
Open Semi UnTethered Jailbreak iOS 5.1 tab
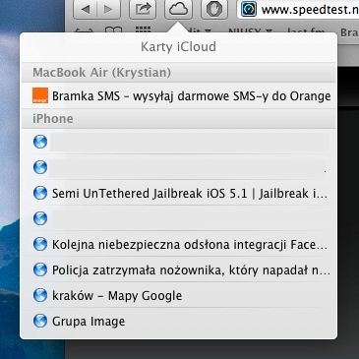click(x=179, y=193)
